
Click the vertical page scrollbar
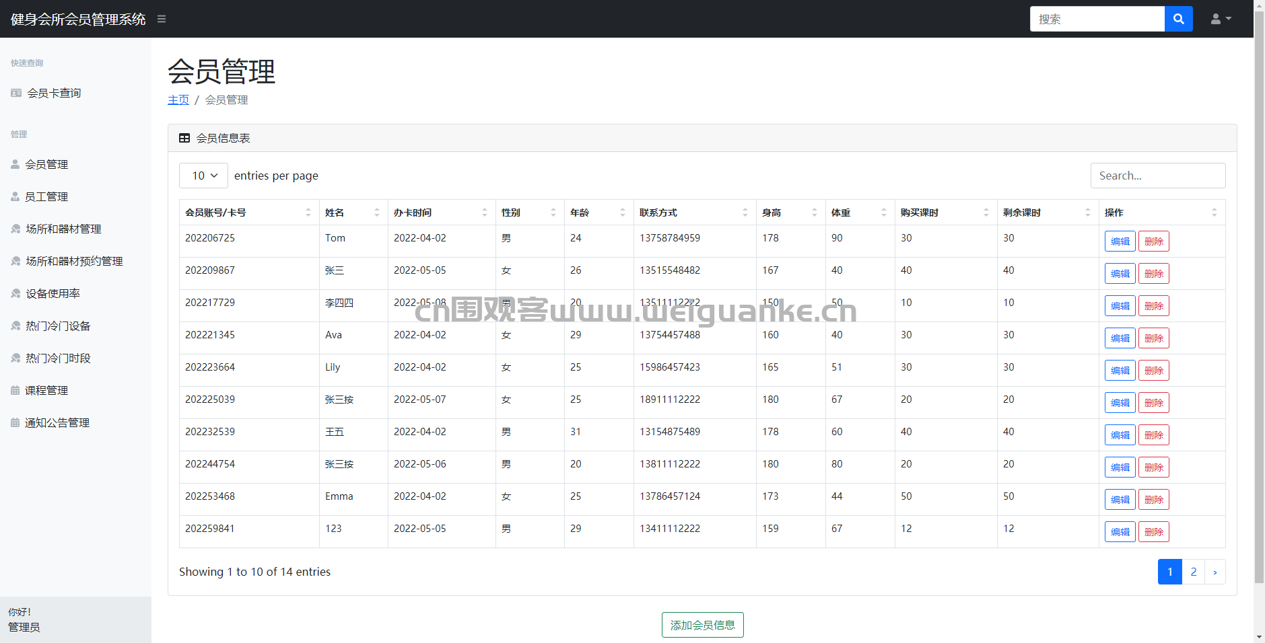[x=1259, y=296]
